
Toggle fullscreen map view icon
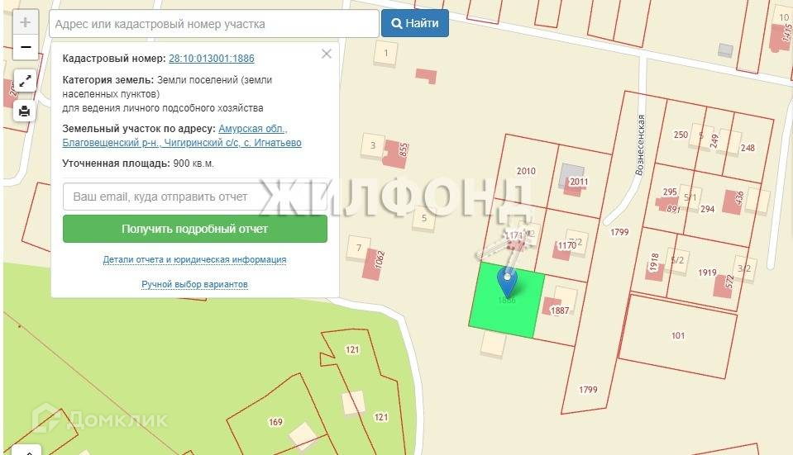point(25,81)
